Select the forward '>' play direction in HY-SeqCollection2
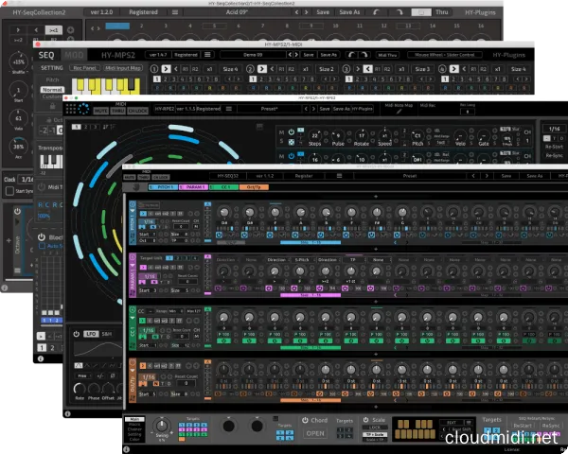Viewport: 568px width, 454px height. point(18,30)
